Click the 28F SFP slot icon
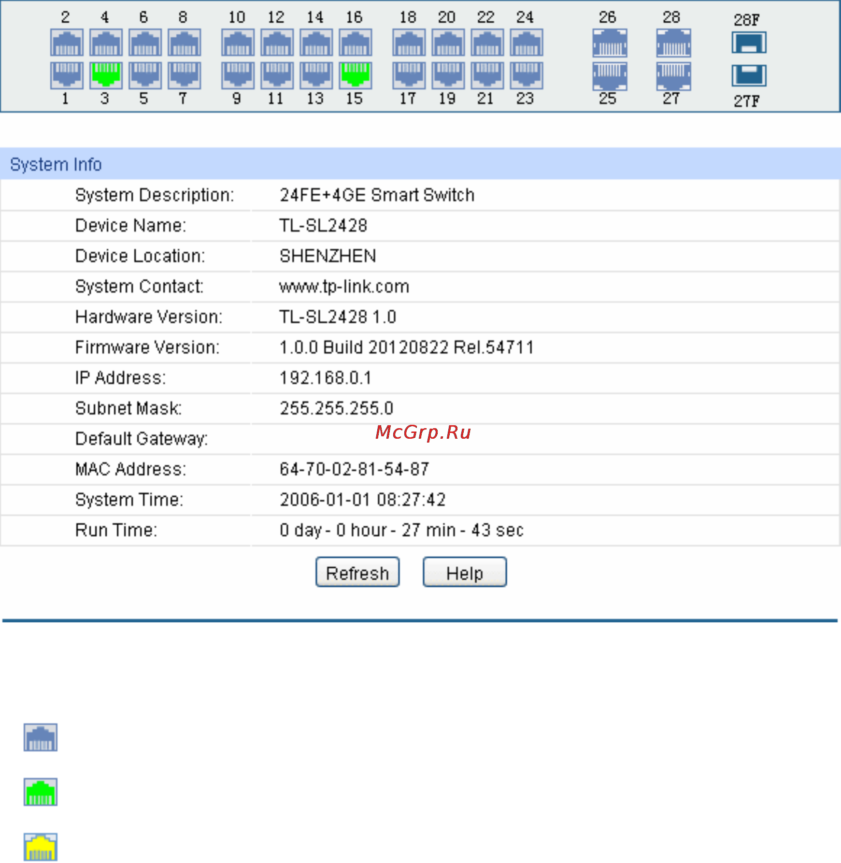 [749, 43]
